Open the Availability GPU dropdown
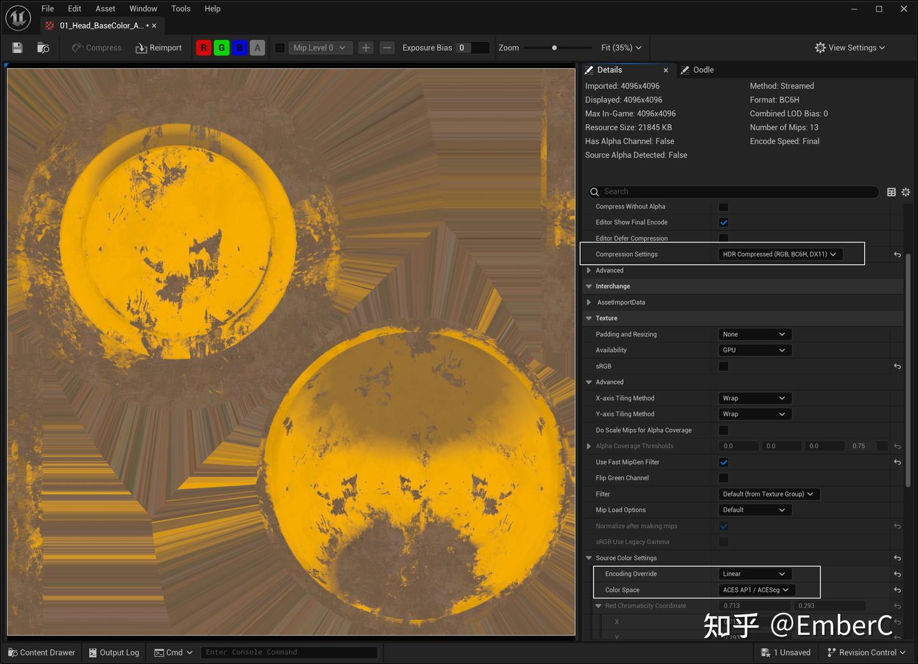This screenshot has width=918, height=664. tap(755, 350)
